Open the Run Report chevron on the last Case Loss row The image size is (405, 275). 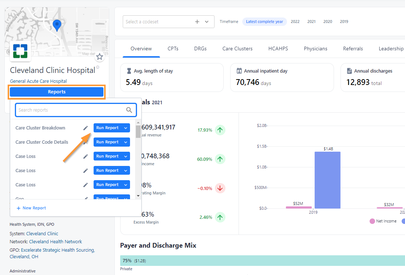(x=126, y=185)
